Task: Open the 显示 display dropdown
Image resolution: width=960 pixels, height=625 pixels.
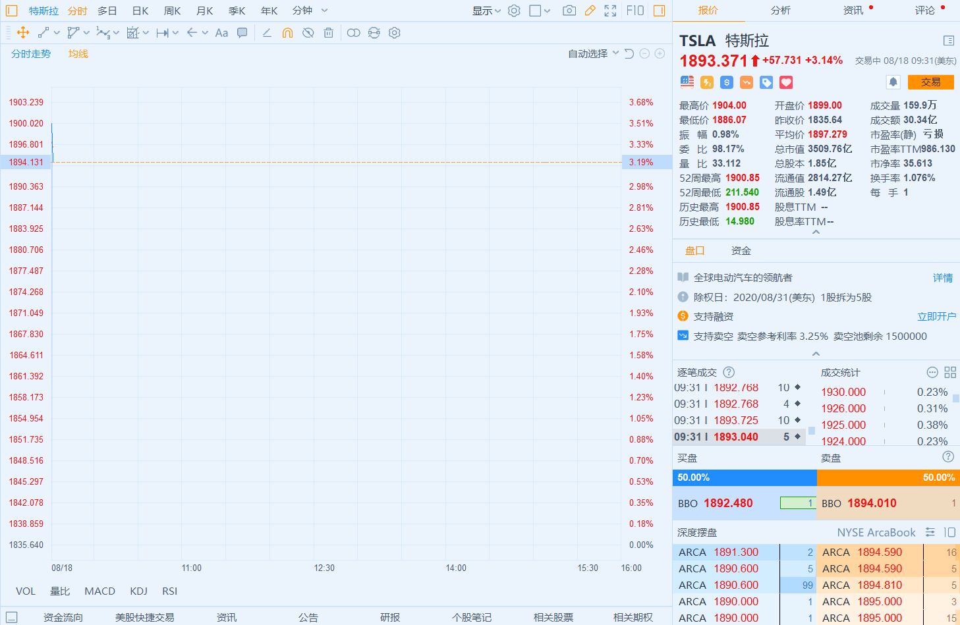Action: [486, 11]
